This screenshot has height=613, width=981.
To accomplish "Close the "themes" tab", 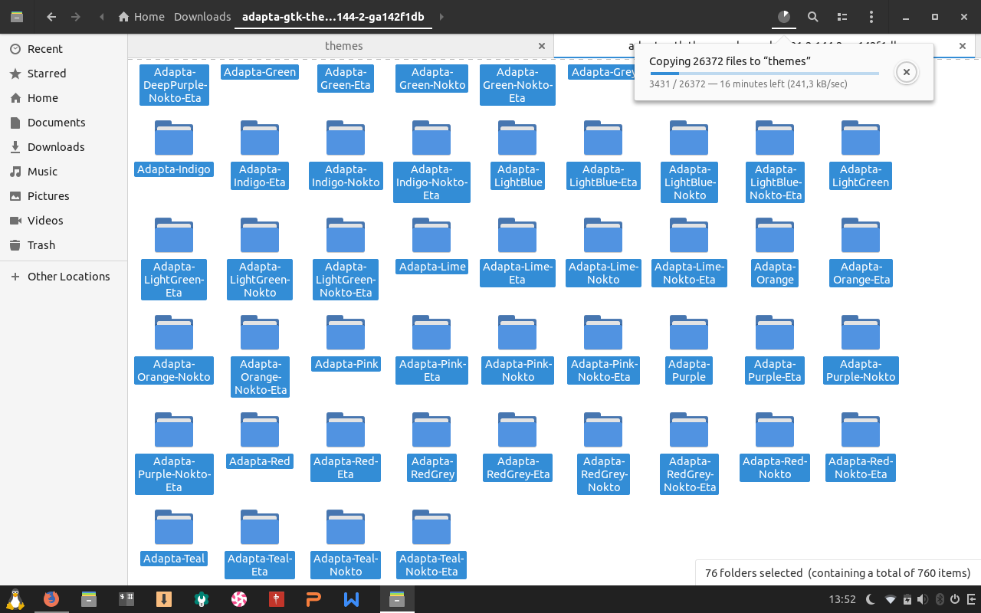I will pos(542,46).
